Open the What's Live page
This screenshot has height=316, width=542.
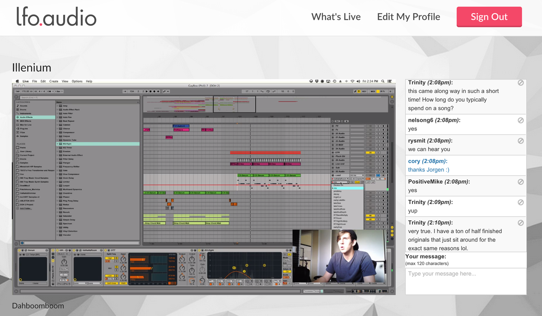click(336, 17)
